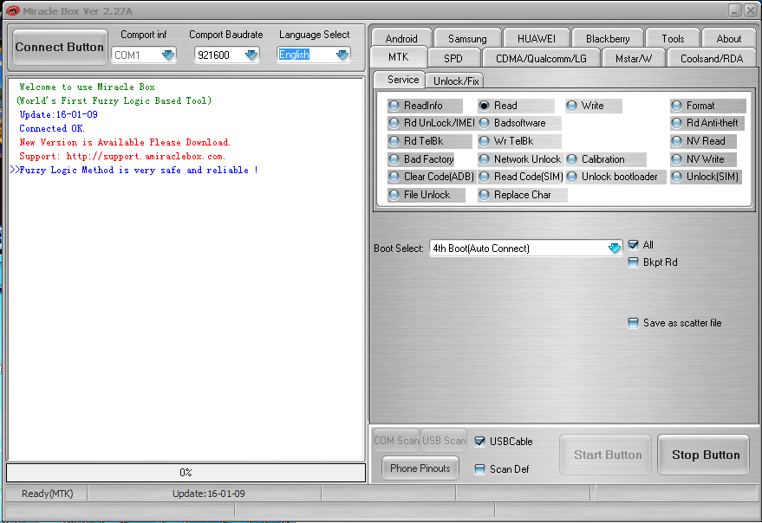Click the 0% progress bar
Viewport: 762px width, 523px height.
click(x=186, y=473)
